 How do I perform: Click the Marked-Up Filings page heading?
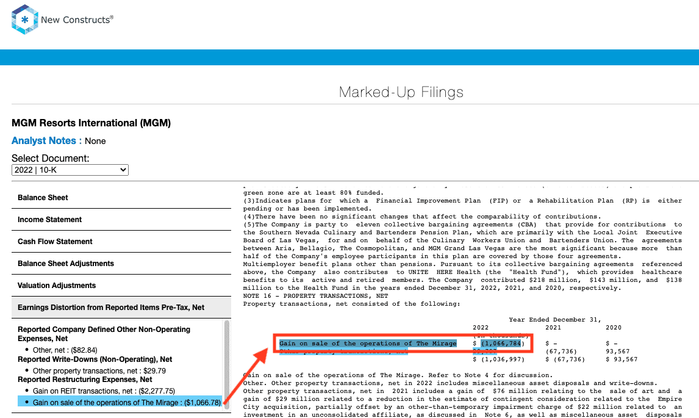click(x=401, y=92)
